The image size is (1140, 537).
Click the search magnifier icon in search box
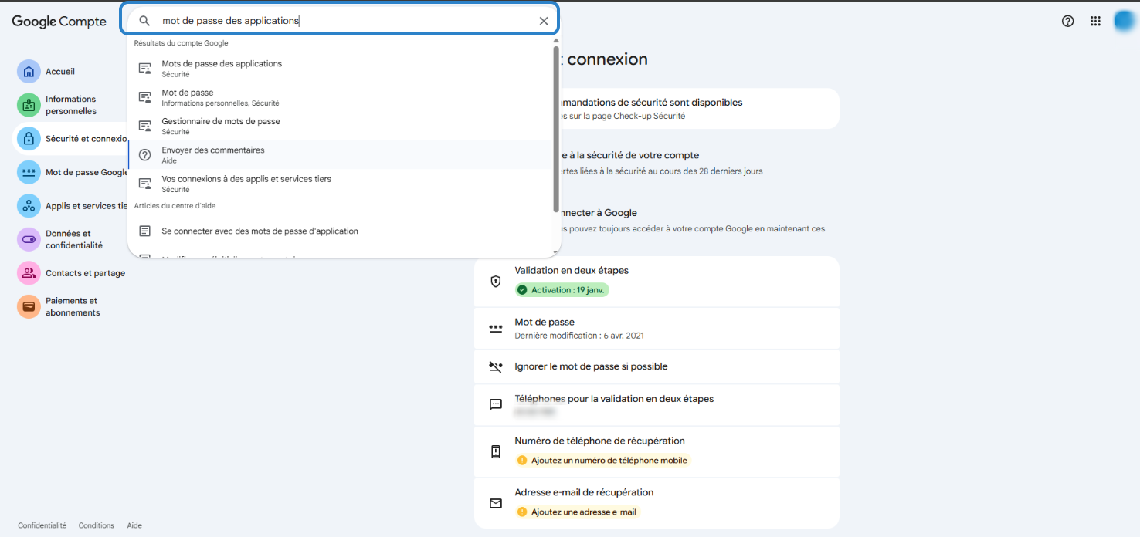[x=144, y=21]
